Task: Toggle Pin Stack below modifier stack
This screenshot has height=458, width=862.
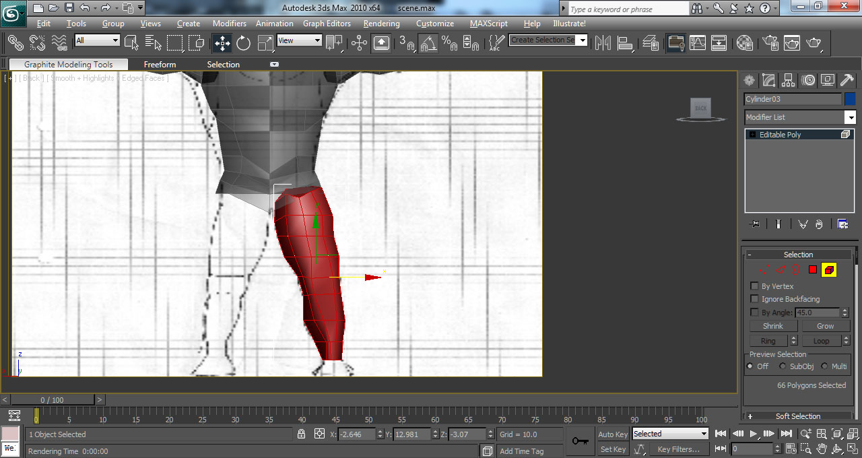Action: point(754,224)
